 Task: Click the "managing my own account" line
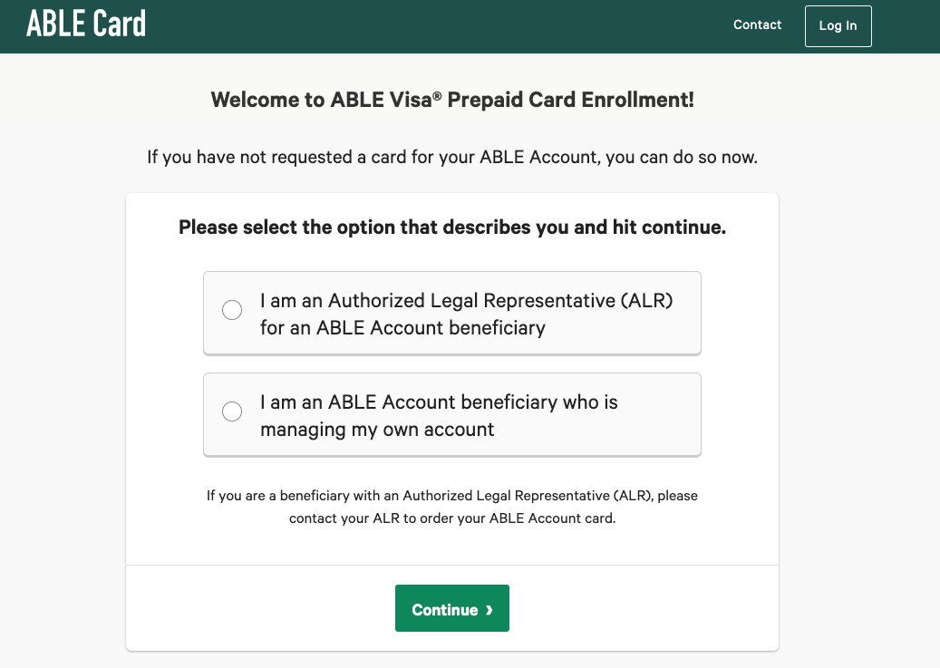click(377, 430)
